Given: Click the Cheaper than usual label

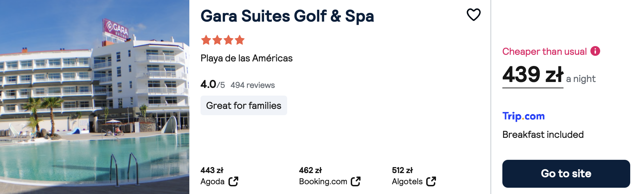Looking at the screenshot, I should tap(544, 52).
